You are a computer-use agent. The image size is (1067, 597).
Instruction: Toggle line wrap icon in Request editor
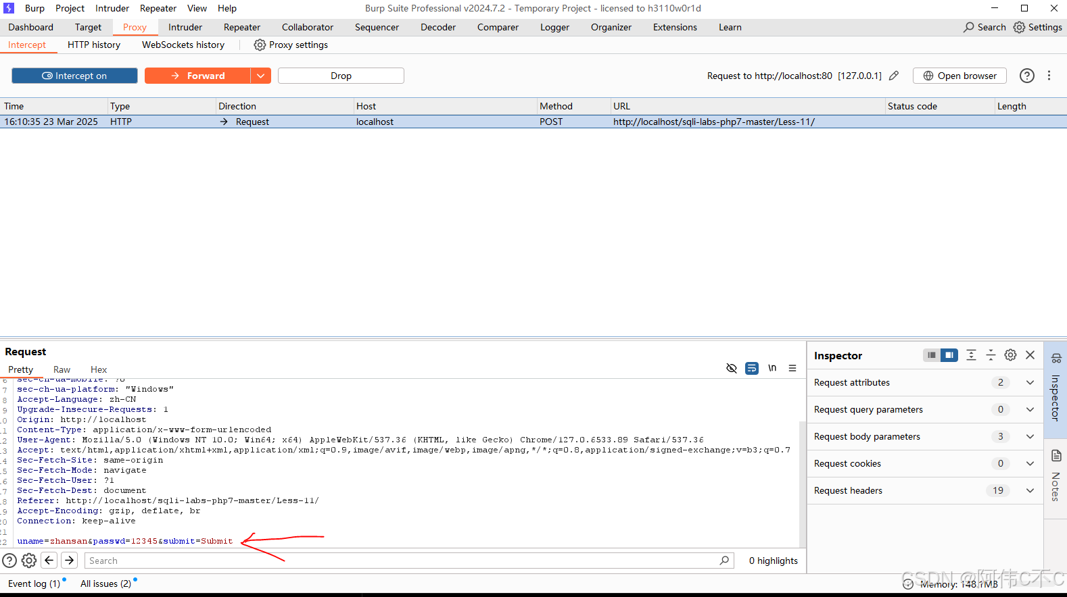752,368
